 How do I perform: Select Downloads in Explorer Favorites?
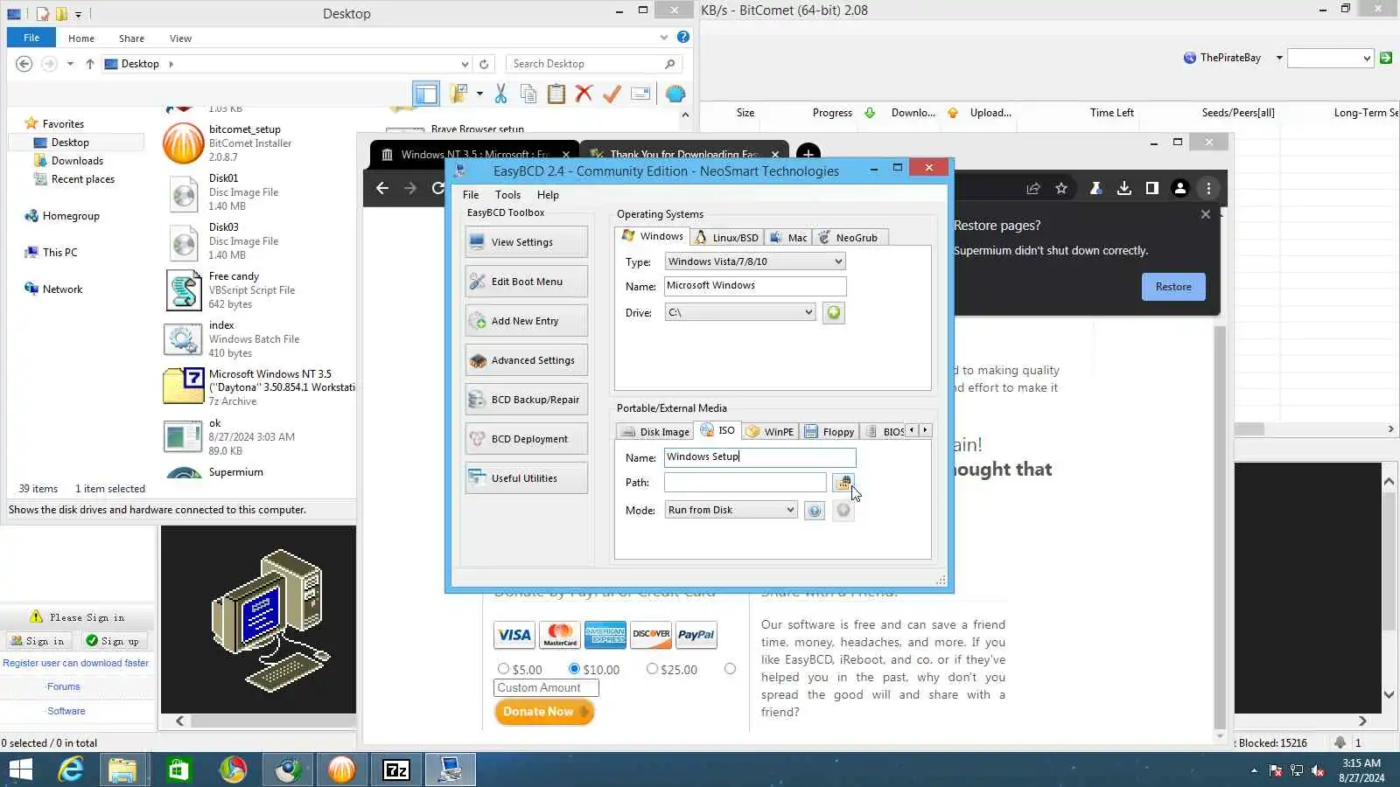pyautogui.click(x=77, y=161)
